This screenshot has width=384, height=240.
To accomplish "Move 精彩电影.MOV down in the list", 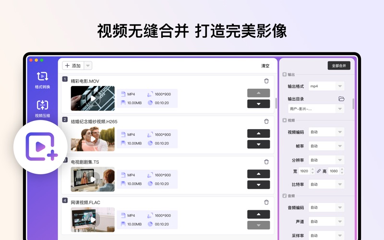I will [x=259, y=104].
